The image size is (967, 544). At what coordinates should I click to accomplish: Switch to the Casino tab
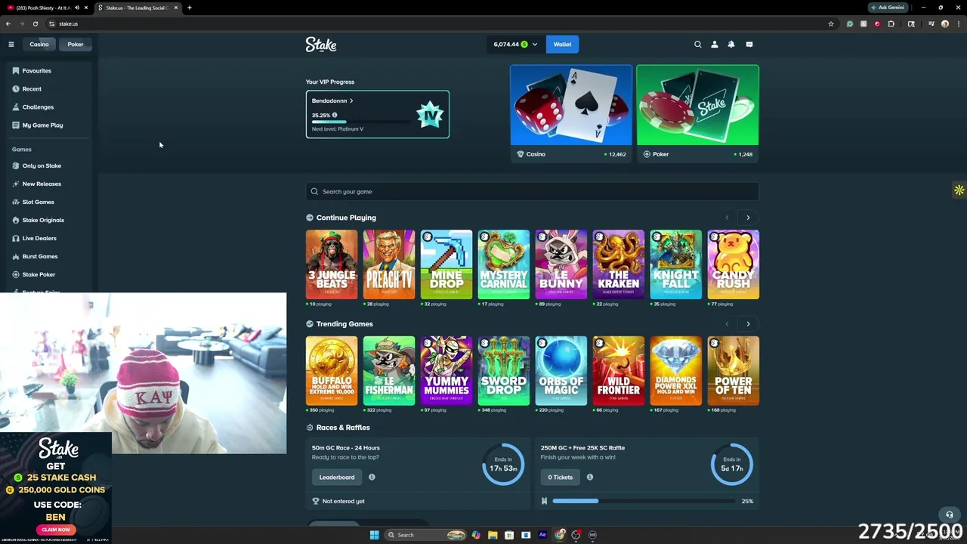click(39, 45)
